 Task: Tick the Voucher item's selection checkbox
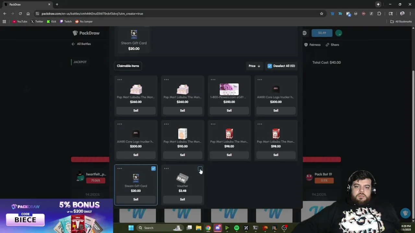(200, 169)
